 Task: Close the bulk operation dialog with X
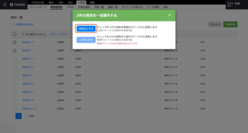click(170, 15)
